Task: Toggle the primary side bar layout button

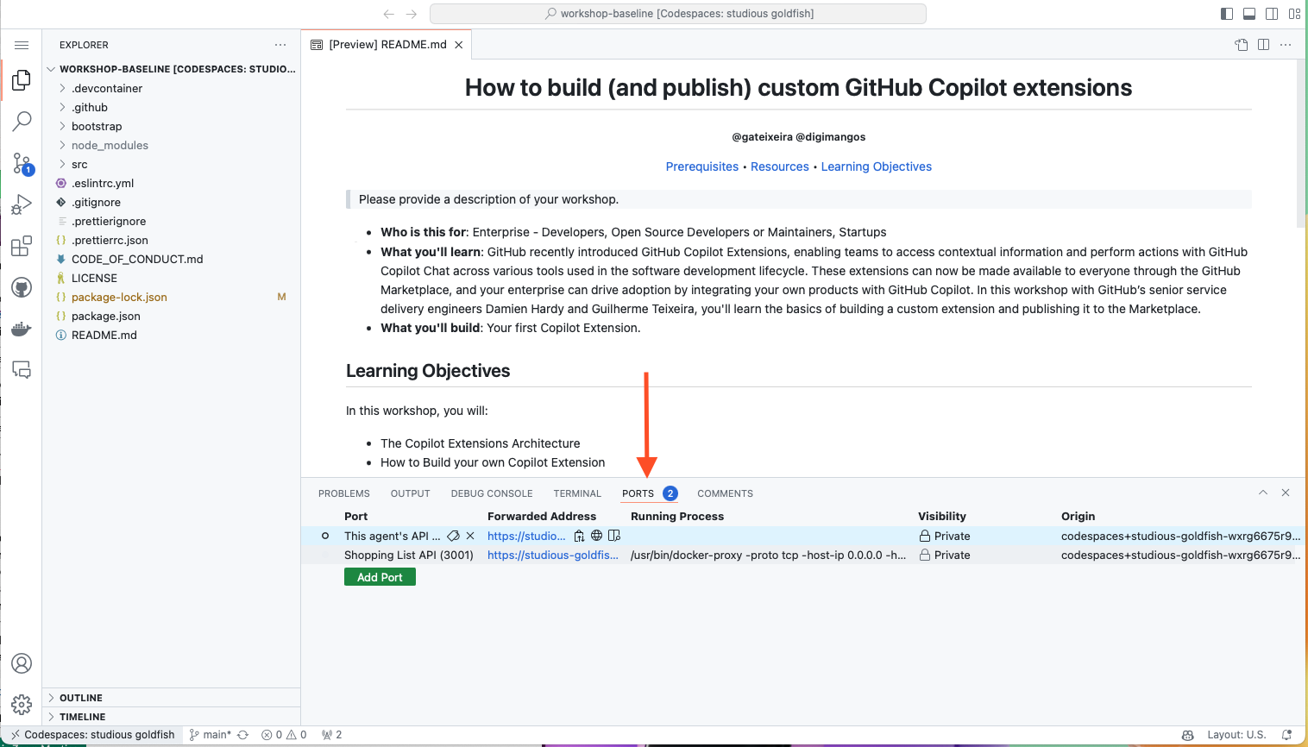Action: (1227, 14)
